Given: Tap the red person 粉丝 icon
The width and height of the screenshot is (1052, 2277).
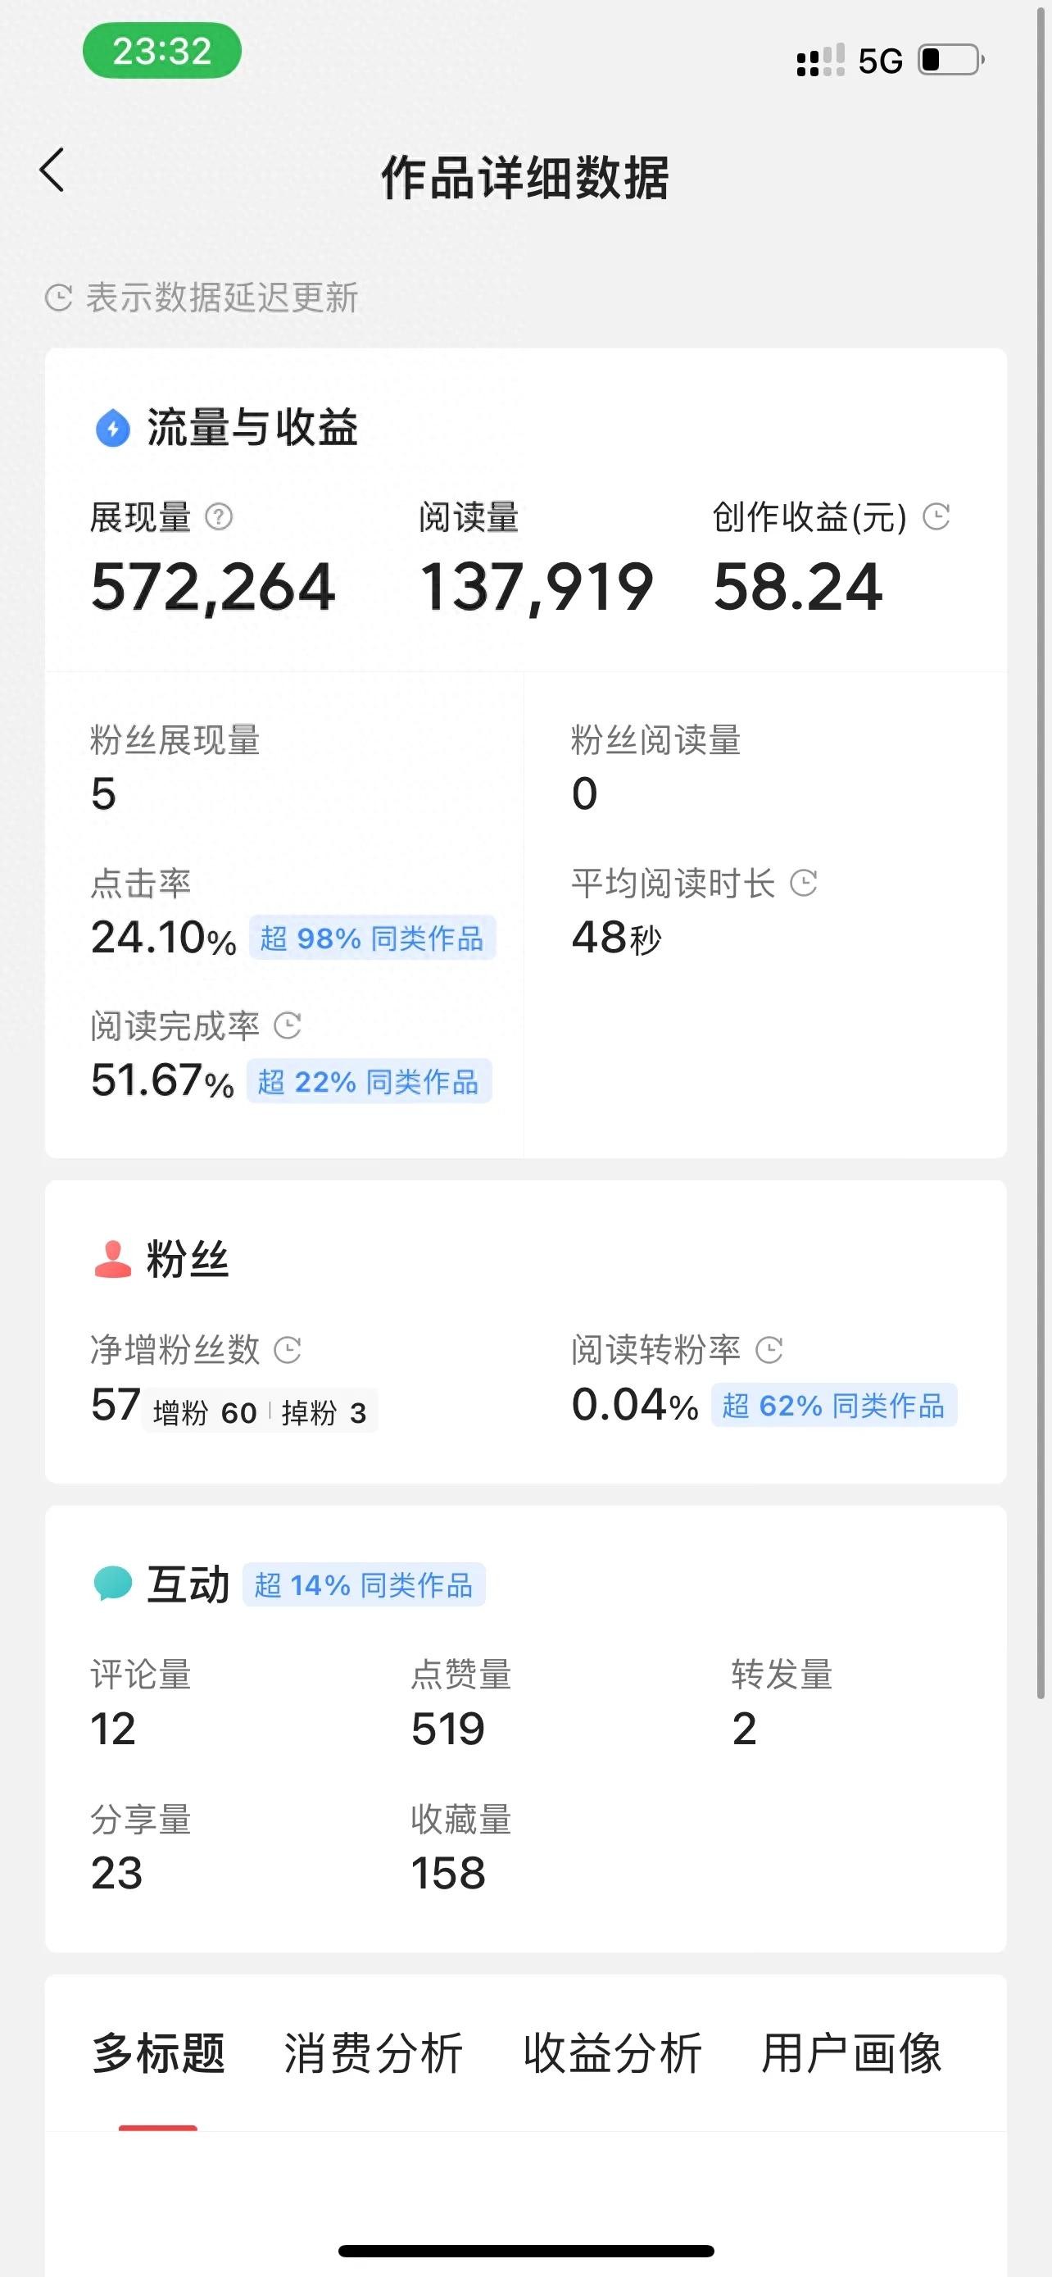Looking at the screenshot, I should coord(112,1260).
